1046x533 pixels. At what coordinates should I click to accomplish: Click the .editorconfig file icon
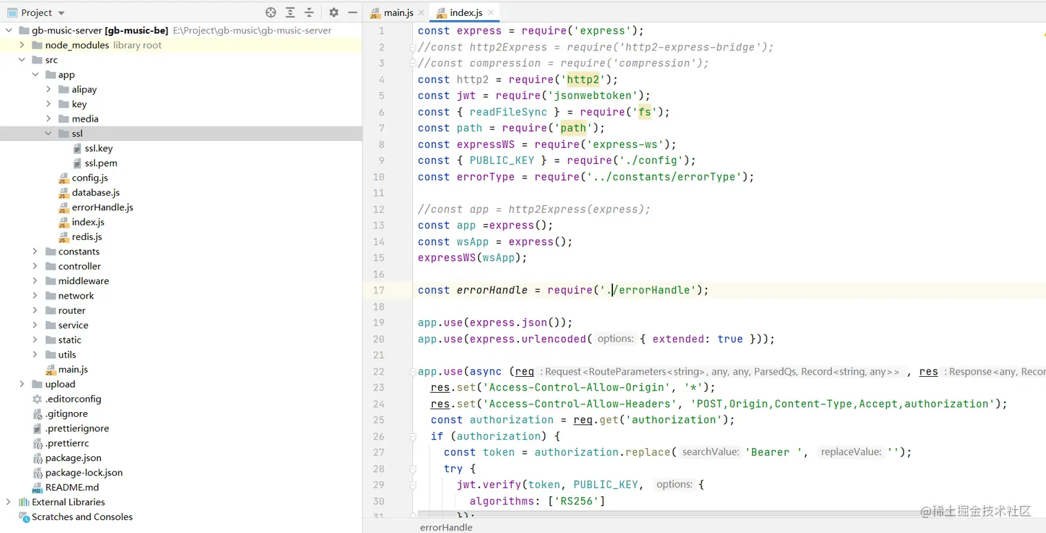37,399
